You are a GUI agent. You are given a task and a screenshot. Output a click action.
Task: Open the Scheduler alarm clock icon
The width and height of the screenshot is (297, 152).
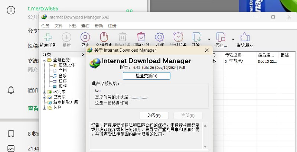coord(178,37)
